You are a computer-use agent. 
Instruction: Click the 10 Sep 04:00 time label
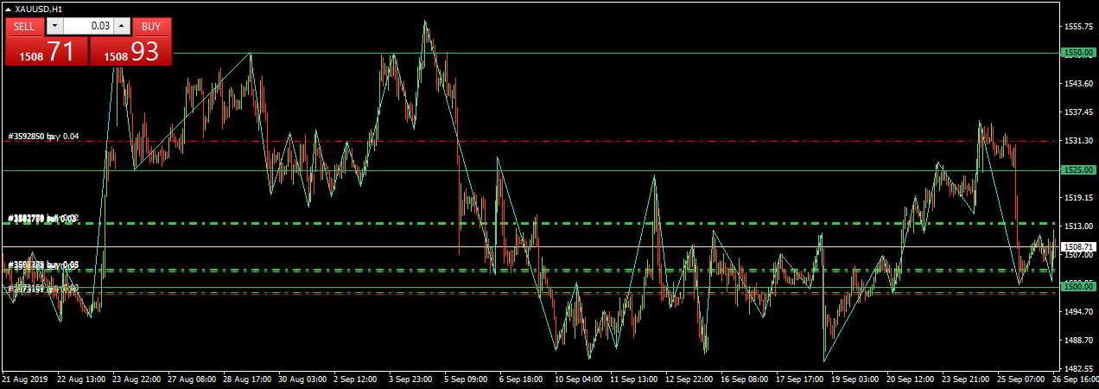579,379
